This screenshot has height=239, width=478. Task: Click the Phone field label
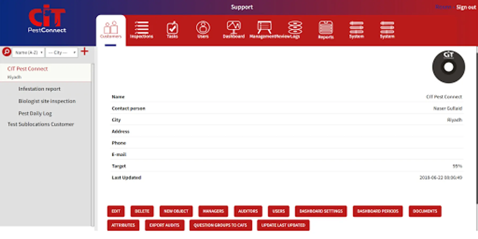tap(119, 143)
